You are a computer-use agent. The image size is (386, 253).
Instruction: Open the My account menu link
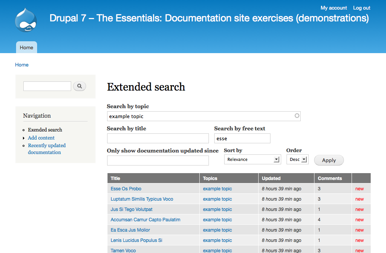tap(334, 8)
